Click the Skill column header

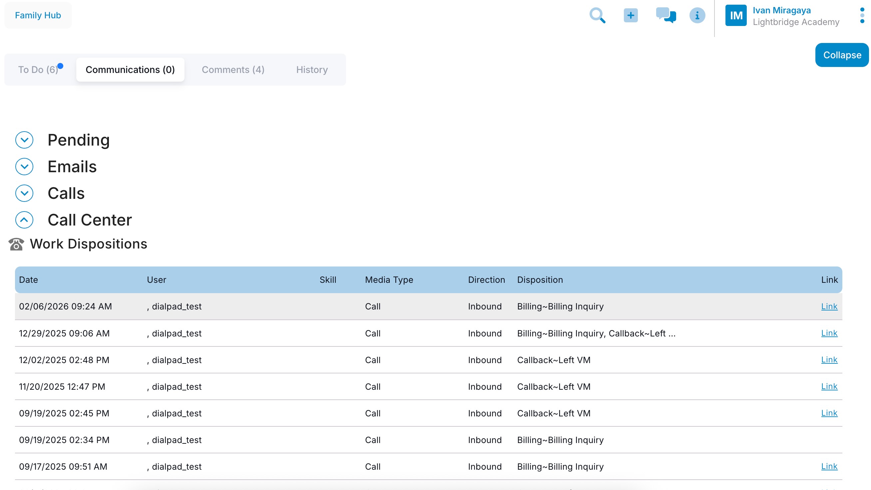[x=328, y=280]
